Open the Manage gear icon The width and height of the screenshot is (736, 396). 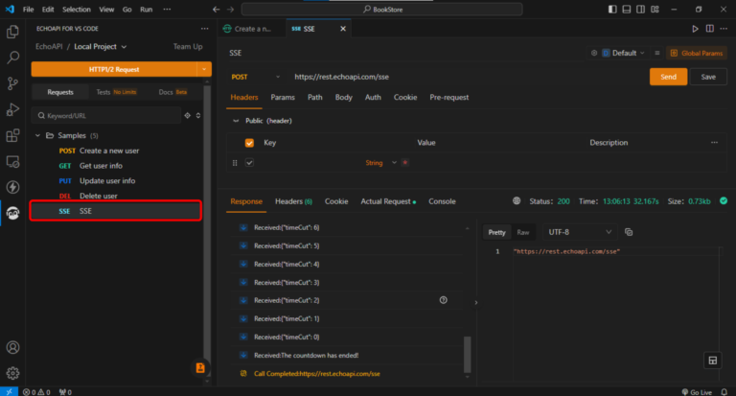coord(13,373)
